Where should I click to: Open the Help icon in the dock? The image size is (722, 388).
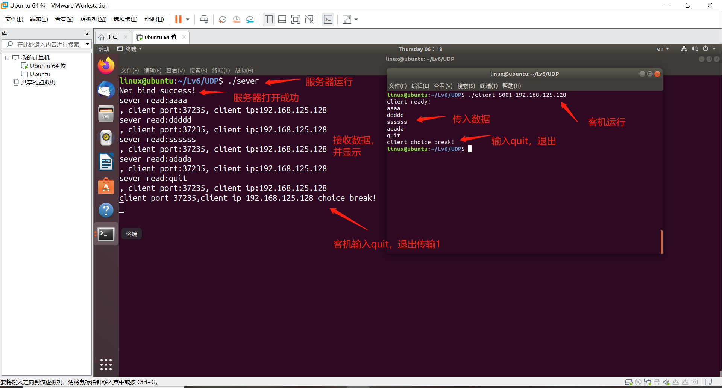click(106, 210)
